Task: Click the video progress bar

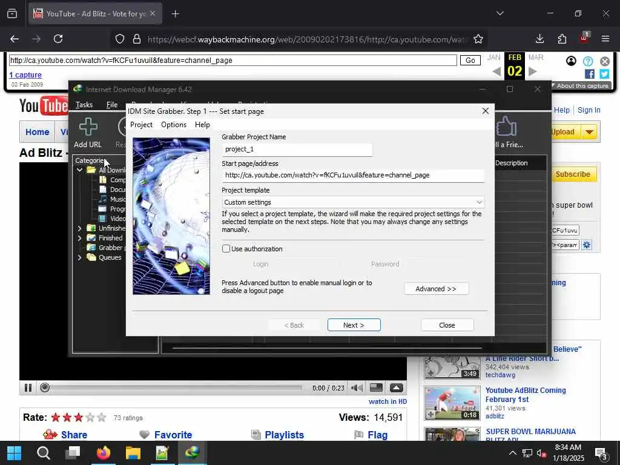Action: click(x=176, y=388)
